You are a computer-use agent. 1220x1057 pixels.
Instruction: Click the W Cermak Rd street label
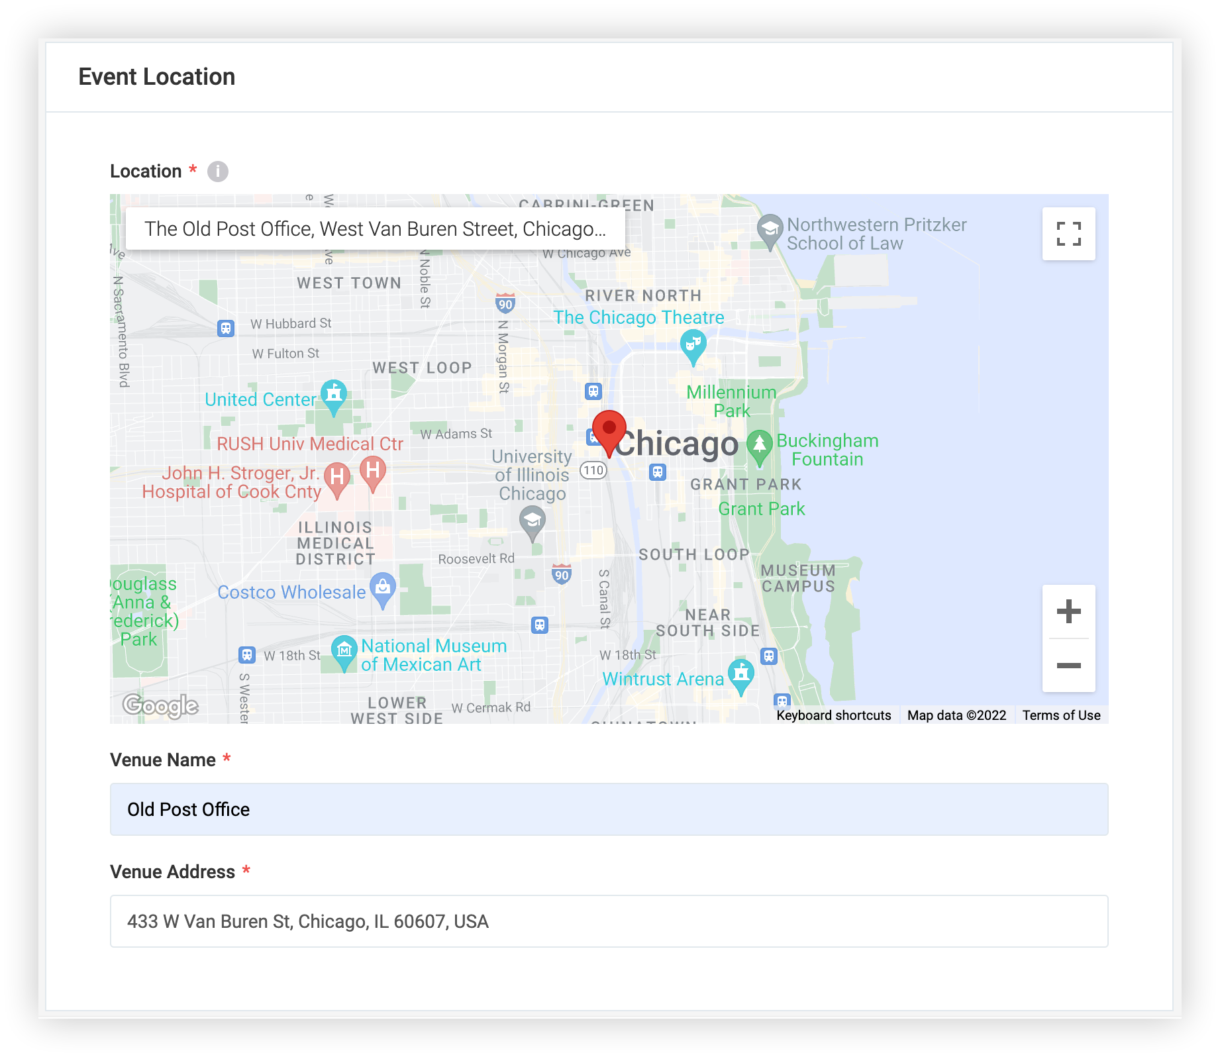(x=491, y=707)
